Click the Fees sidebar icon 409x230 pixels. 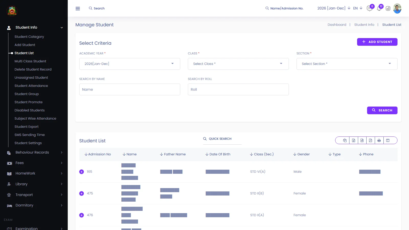click(9, 163)
